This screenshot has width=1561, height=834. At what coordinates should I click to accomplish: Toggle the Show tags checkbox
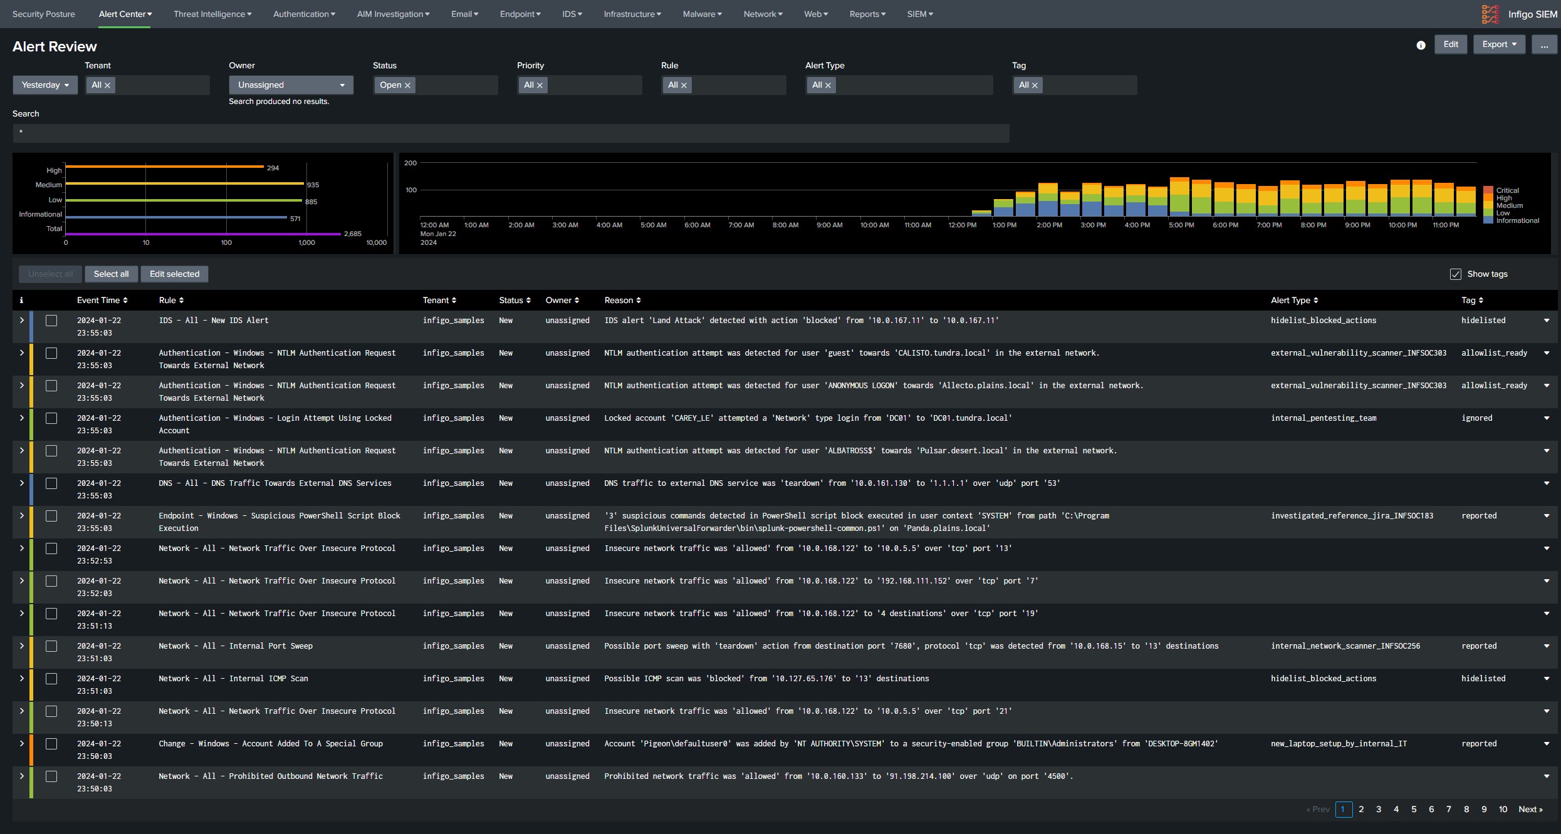pos(1456,274)
